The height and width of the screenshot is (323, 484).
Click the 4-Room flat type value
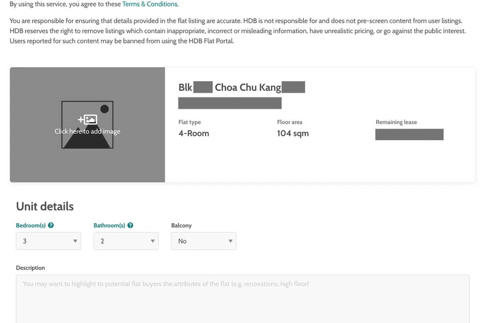click(194, 133)
